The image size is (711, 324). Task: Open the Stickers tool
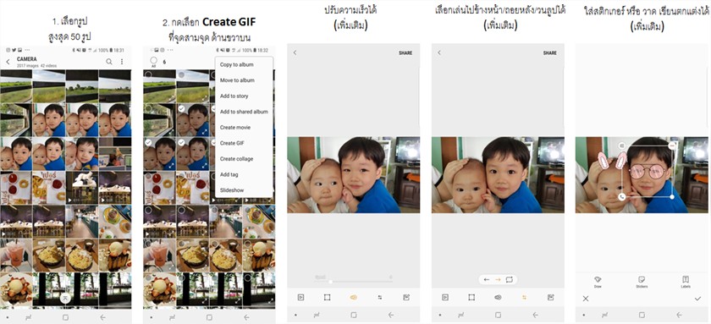(x=642, y=282)
